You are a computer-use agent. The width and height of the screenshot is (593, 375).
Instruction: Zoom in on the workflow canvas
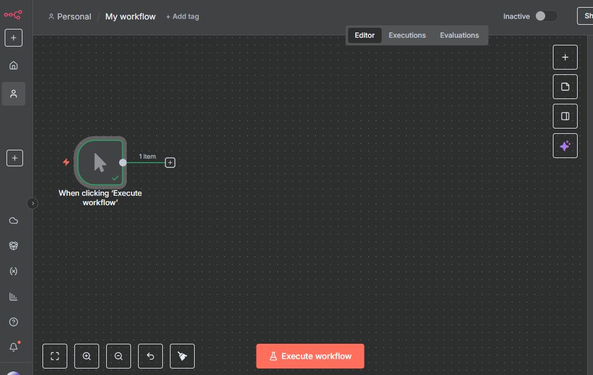coord(87,356)
